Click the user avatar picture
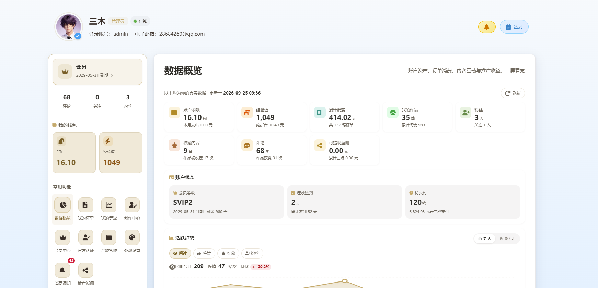Screen dimensions: 598x288 tap(69, 27)
